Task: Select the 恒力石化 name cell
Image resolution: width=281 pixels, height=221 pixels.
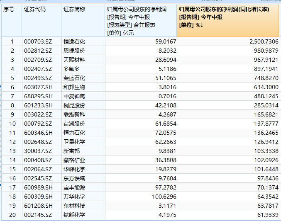Action: pos(83,133)
